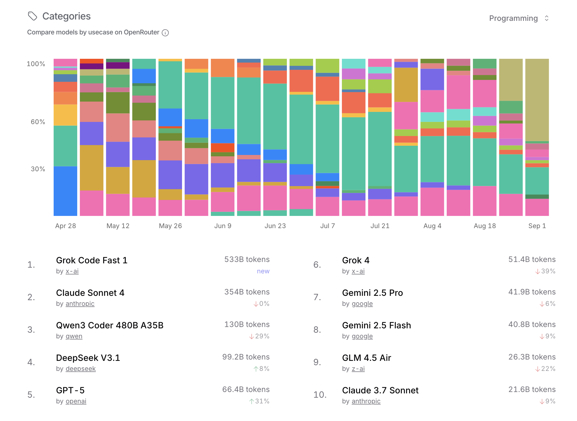Open the Programming category dropdown
The image size is (577, 421).
(x=513, y=18)
